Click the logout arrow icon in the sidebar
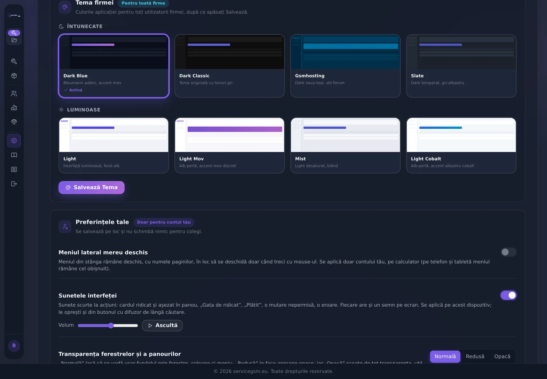Viewport: 547px width, 379px height. point(14,184)
